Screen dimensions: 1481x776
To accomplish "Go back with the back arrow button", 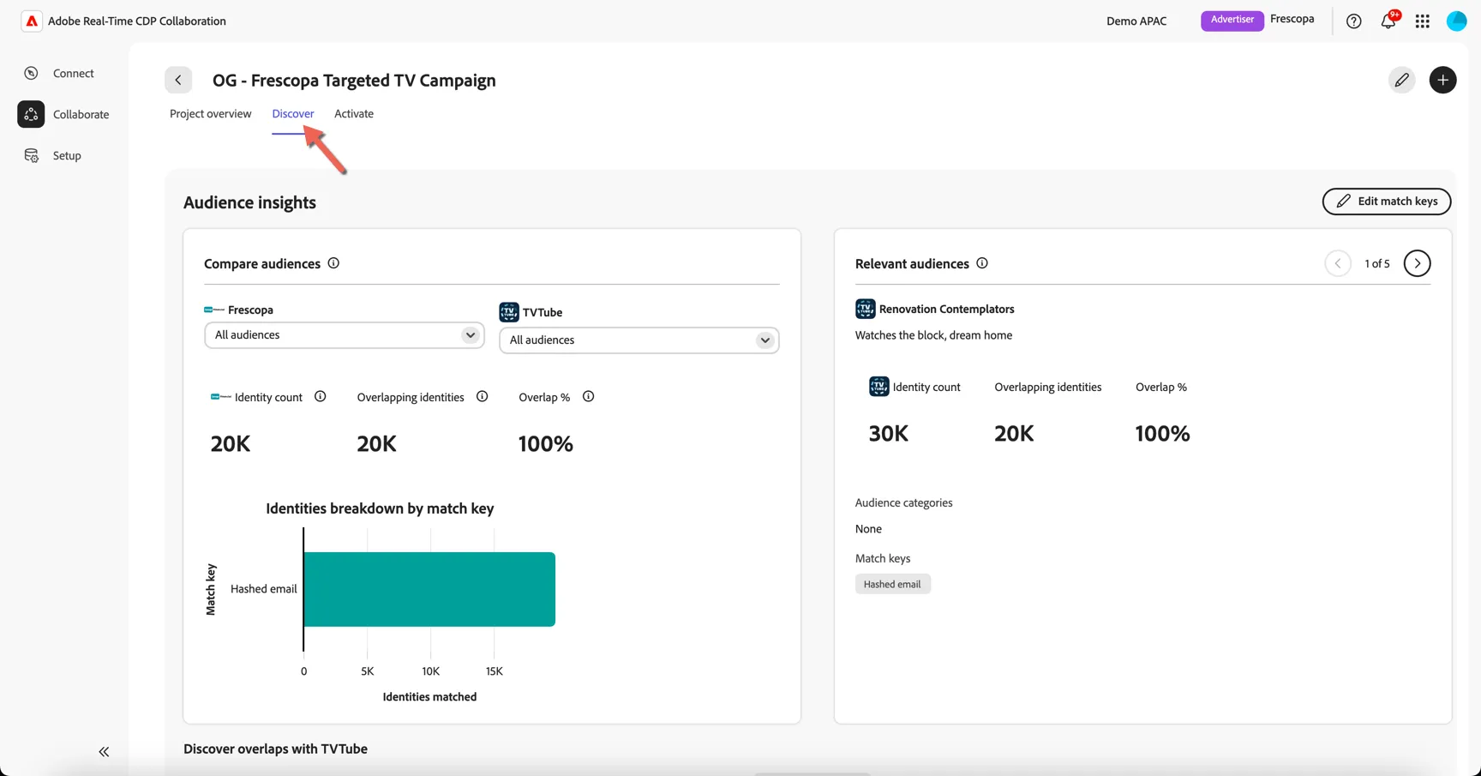I will click(178, 80).
